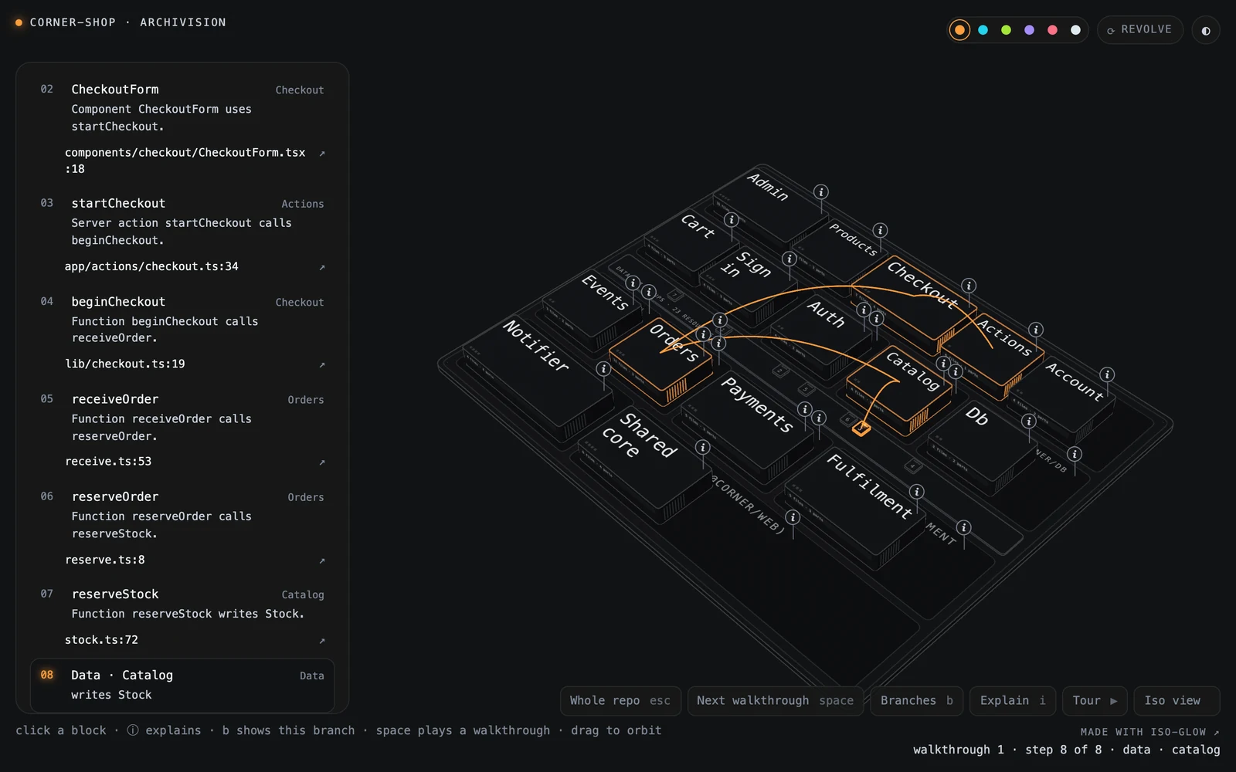The height and width of the screenshot is (772, 1236).
Task: Click the info icon beside Notifier block
Action: pos(603,369)
